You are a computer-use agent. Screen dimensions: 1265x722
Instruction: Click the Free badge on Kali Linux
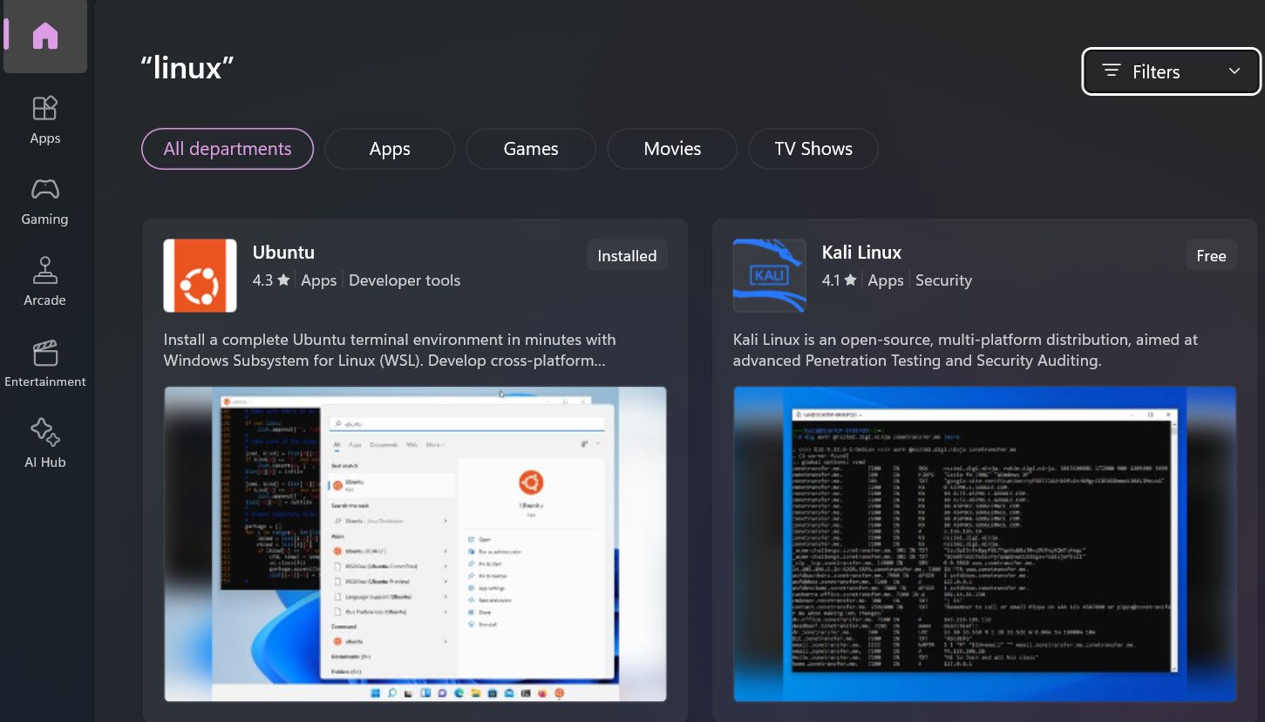(x=1211, y=255)
